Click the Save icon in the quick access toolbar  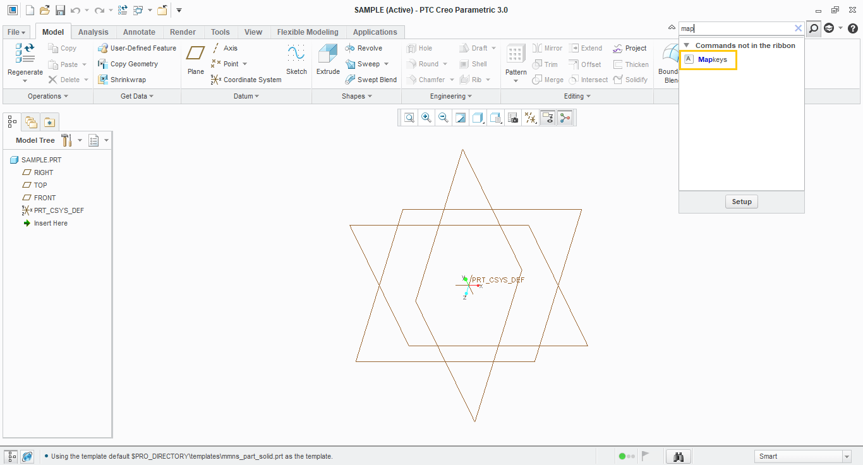[x=60, y=9]
